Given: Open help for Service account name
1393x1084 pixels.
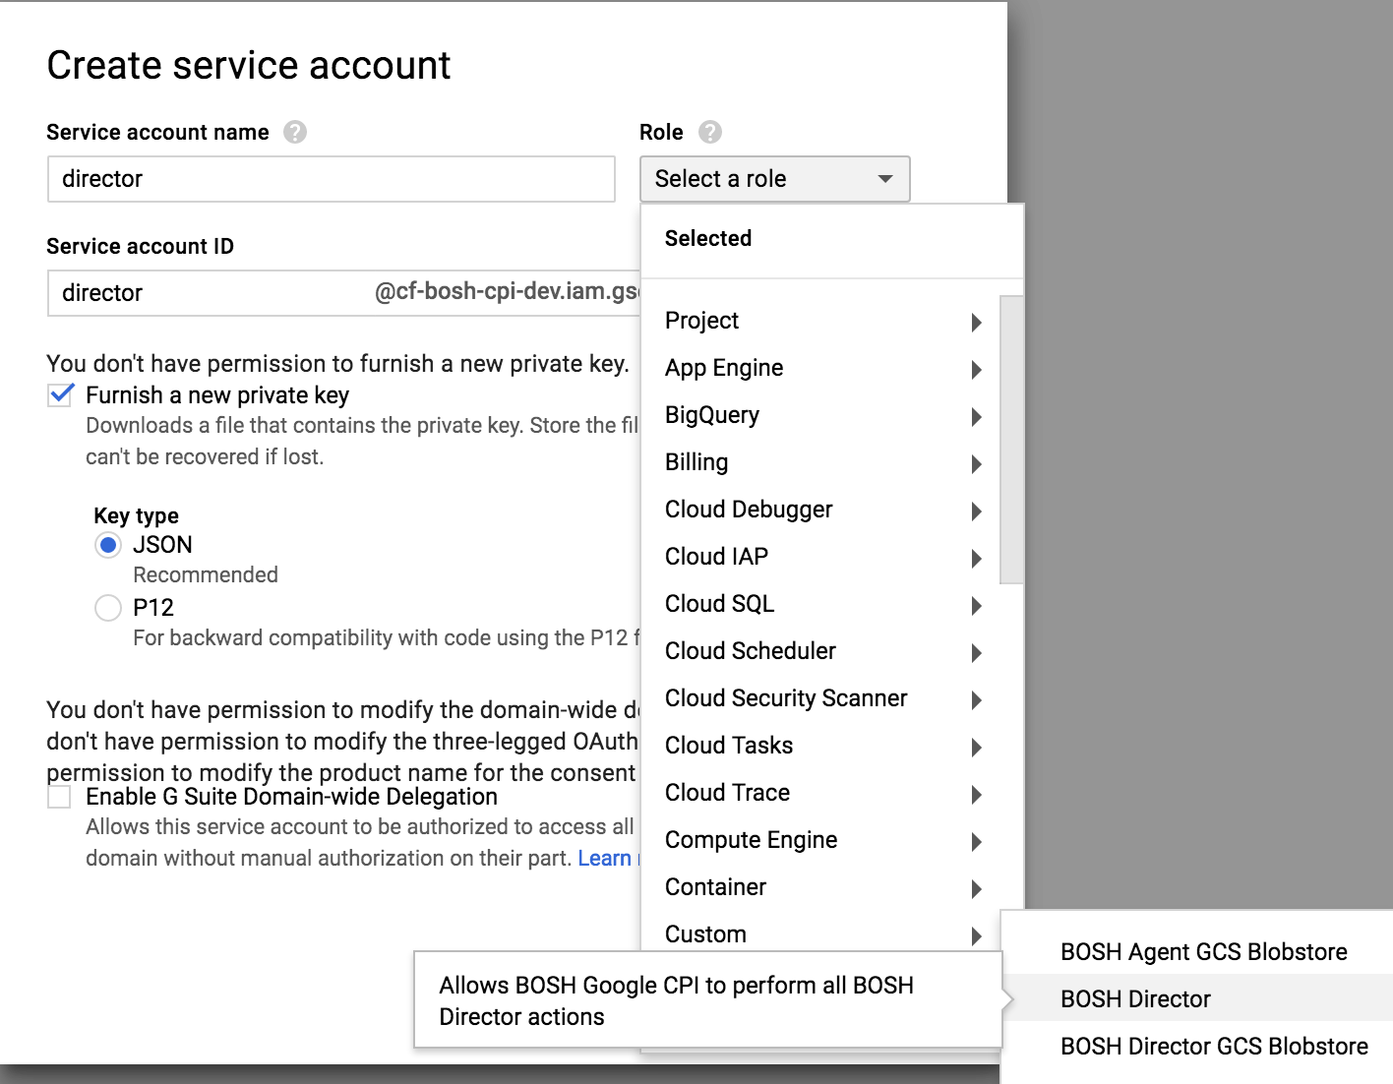Looking at the screenshot, I should 295,132.
